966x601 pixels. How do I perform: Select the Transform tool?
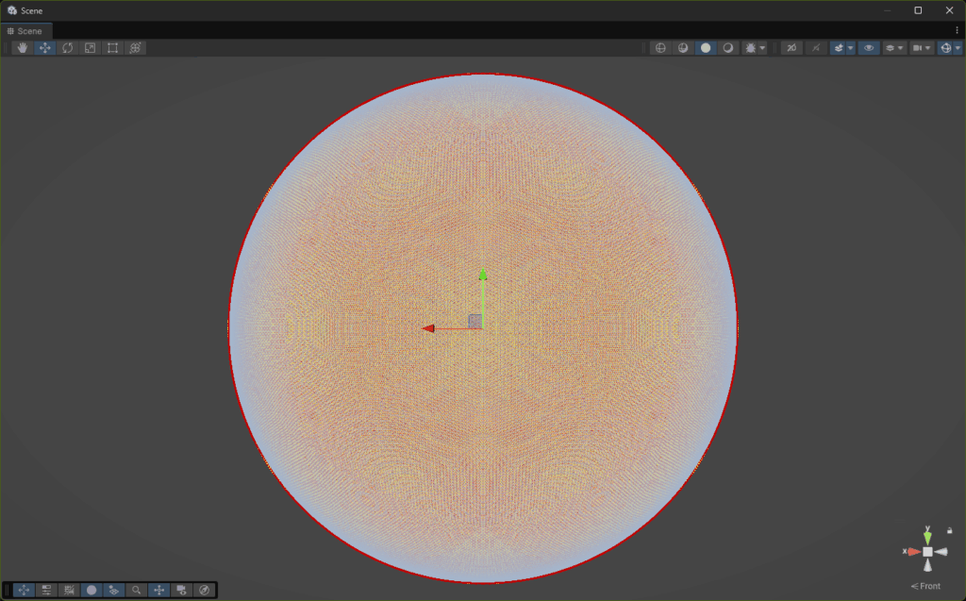pos(136,48)
